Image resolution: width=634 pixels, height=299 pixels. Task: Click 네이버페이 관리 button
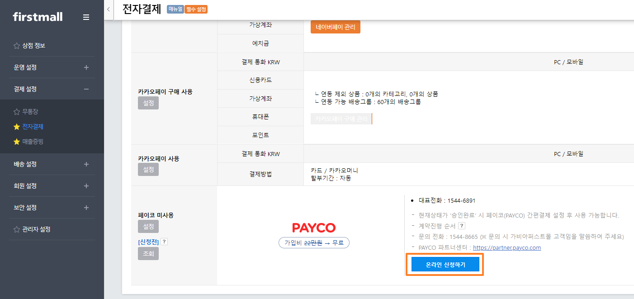click(x=336, y=27)
